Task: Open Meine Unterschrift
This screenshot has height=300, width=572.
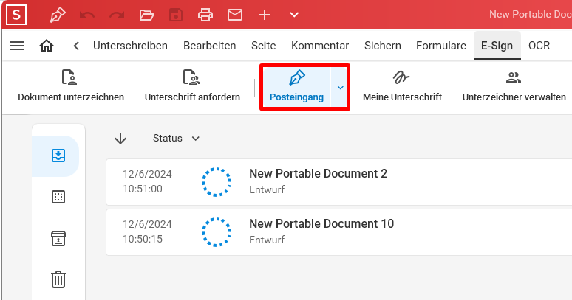Action: (402, 86)
